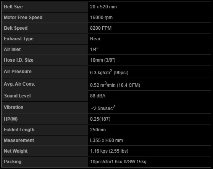This screenshot has width=213, height=169.
Task: Select the L355 x H60 mm measurement
Action: [x=106, y=140]
